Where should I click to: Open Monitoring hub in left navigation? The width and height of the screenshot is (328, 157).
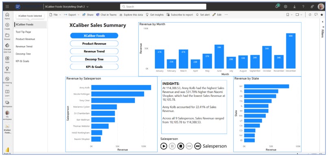(x=7, y=81)
